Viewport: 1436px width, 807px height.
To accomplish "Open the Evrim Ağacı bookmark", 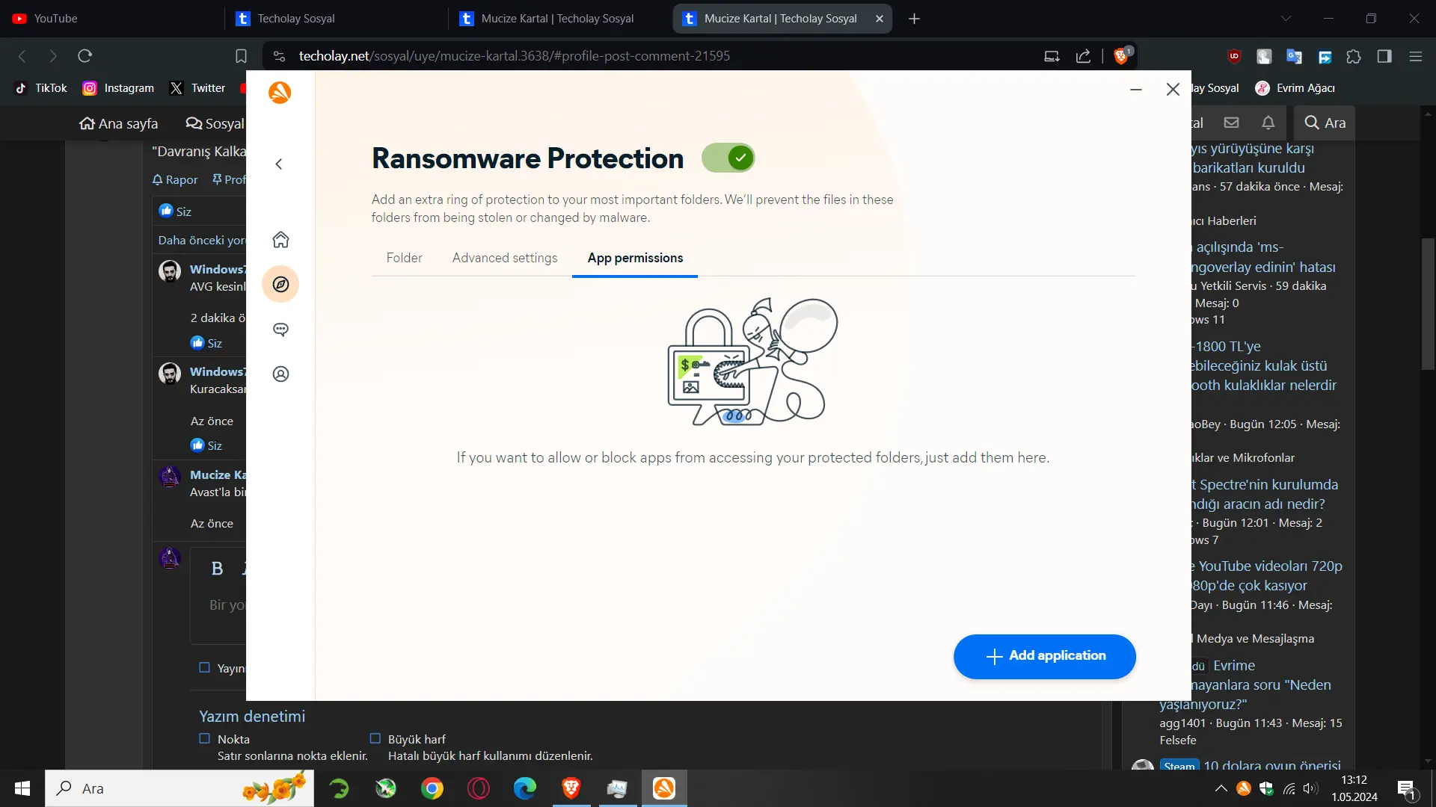I will click(x=1295, y=88).
